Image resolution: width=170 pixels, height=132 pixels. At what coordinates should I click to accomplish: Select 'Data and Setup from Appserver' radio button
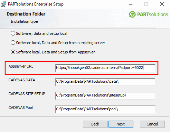pos(13,52)
